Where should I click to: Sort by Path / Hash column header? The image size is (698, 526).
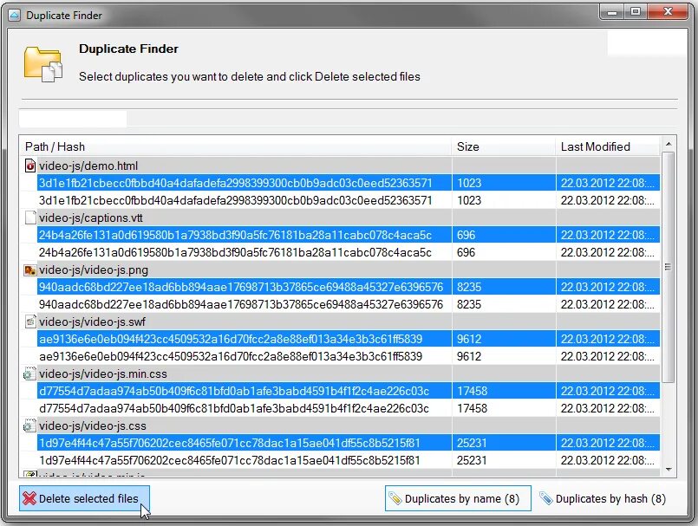[236, 146]
